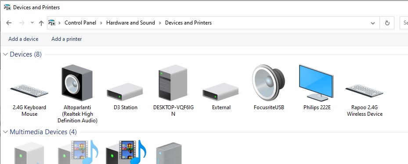Click the address bar location icon
The image size is (408, 164).
coord(52,23)
